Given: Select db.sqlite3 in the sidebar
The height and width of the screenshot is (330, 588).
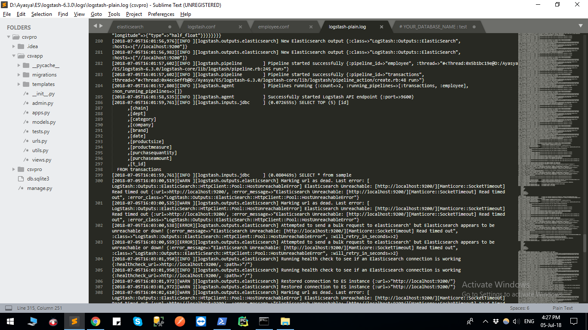Looking at the screenshot, I should coord(38,179).
